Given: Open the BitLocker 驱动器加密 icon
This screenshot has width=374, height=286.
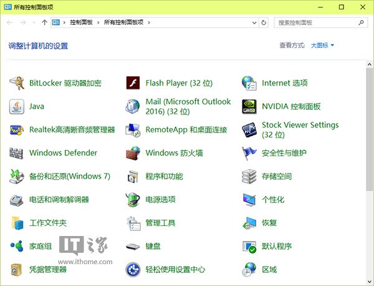Looking at the screenshot, I should [x=17, y=83].
